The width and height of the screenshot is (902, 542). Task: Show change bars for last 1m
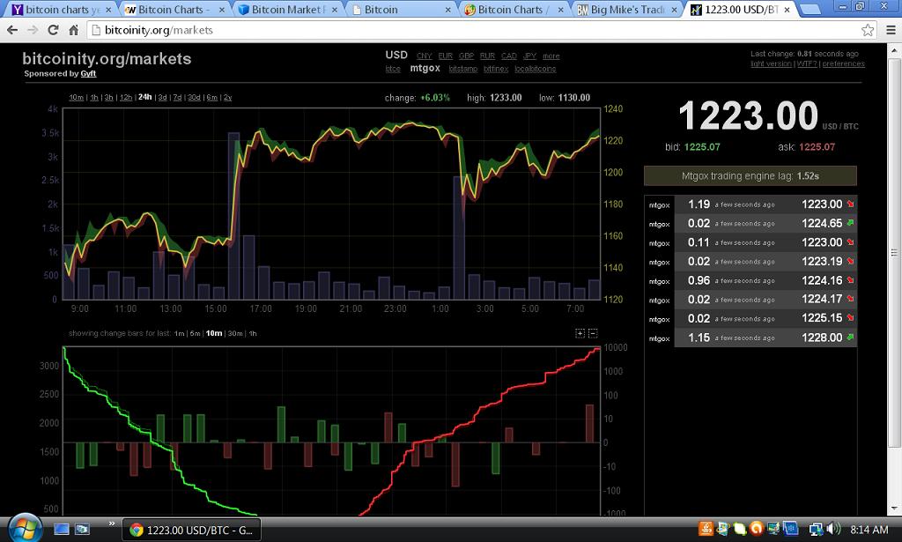click(x=180, y=334)
